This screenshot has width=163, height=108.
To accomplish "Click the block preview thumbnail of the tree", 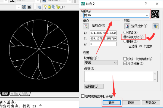I will (x=155, y=14).
